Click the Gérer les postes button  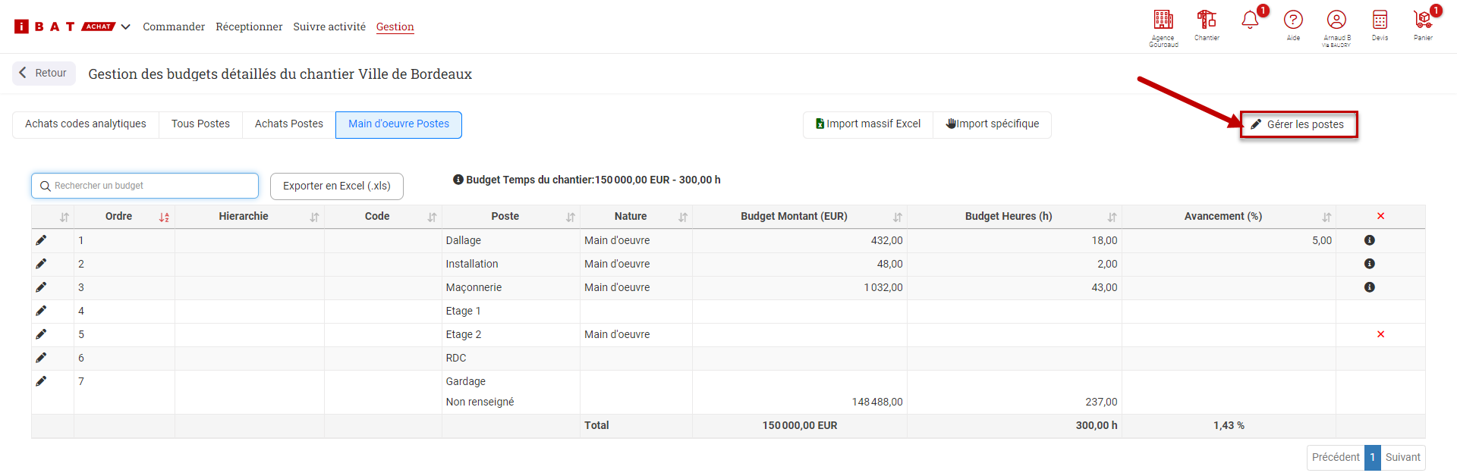point(1298,124)
